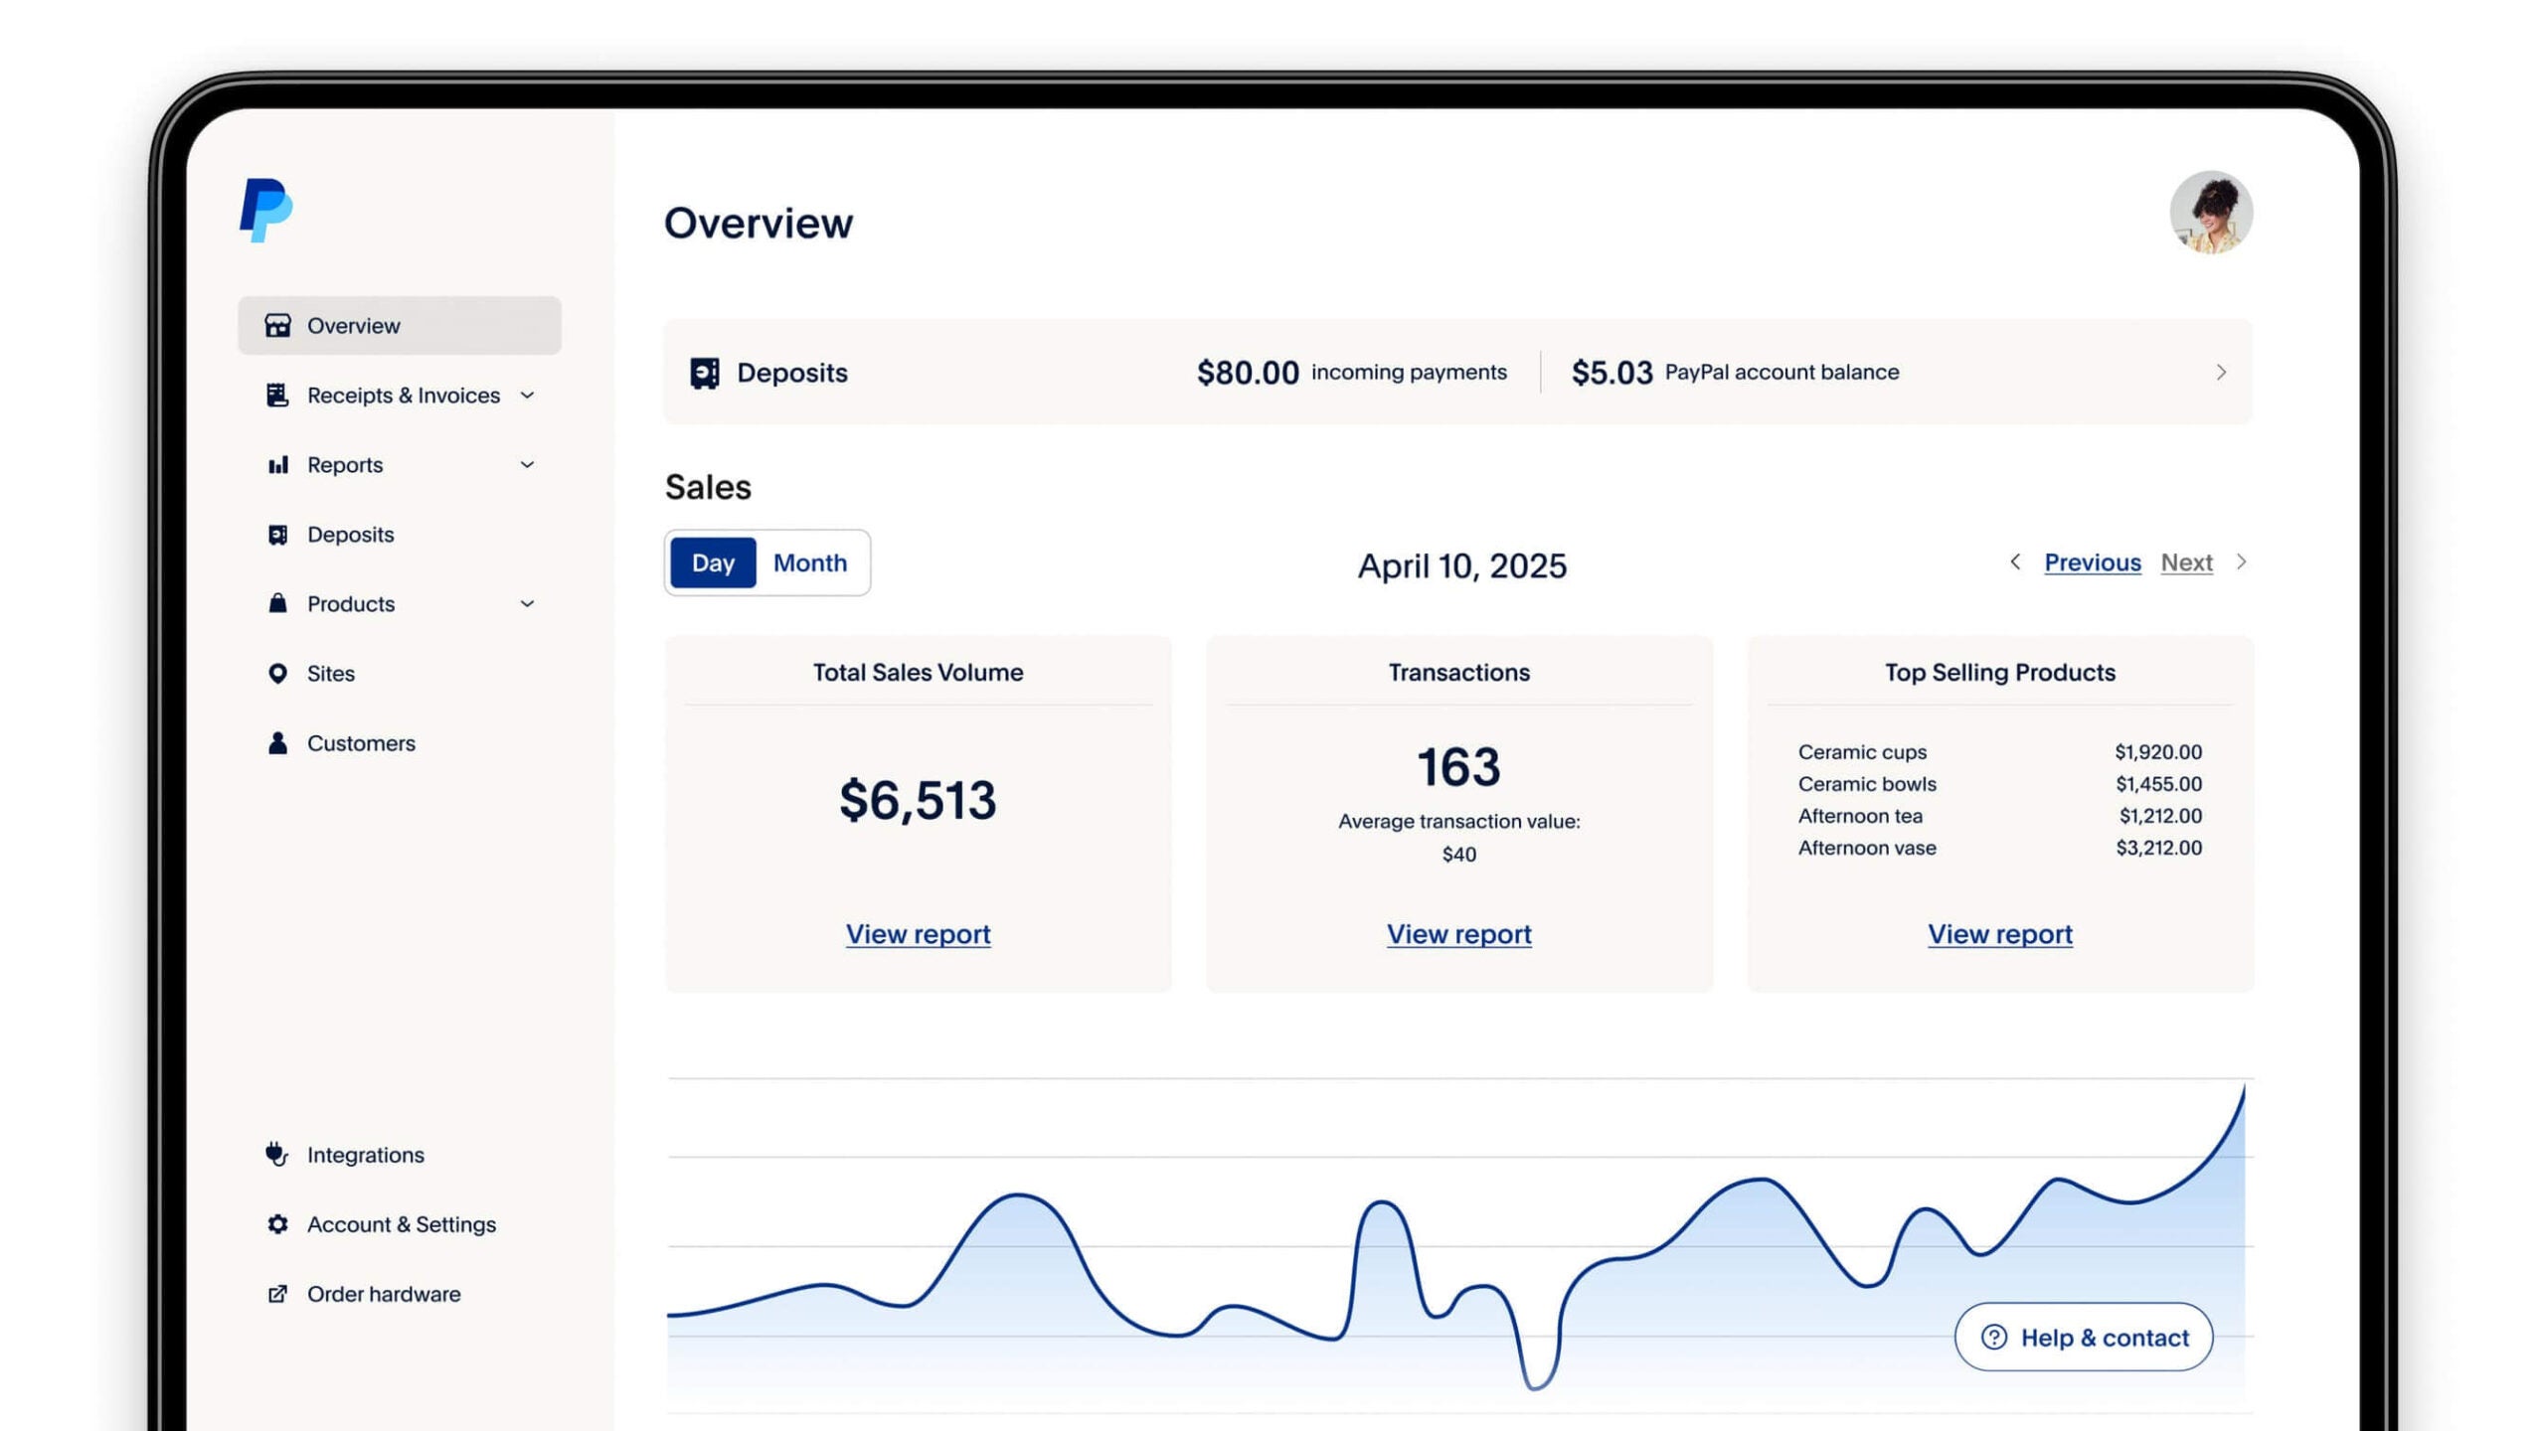Click the Reports bar chart icon
Image resolution: width=2545 pixels, height=1431 pixels.
tap(277, 464)
